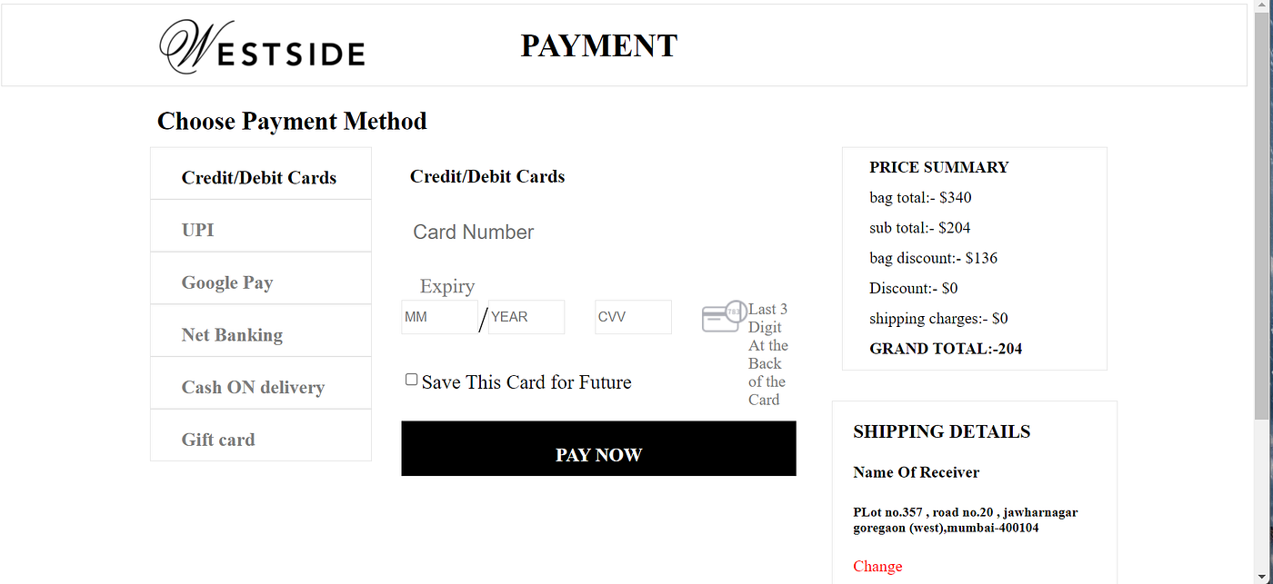Click the shipping address text
Viewport: 1273px width, 584px height.
click(x=966, y=520)
